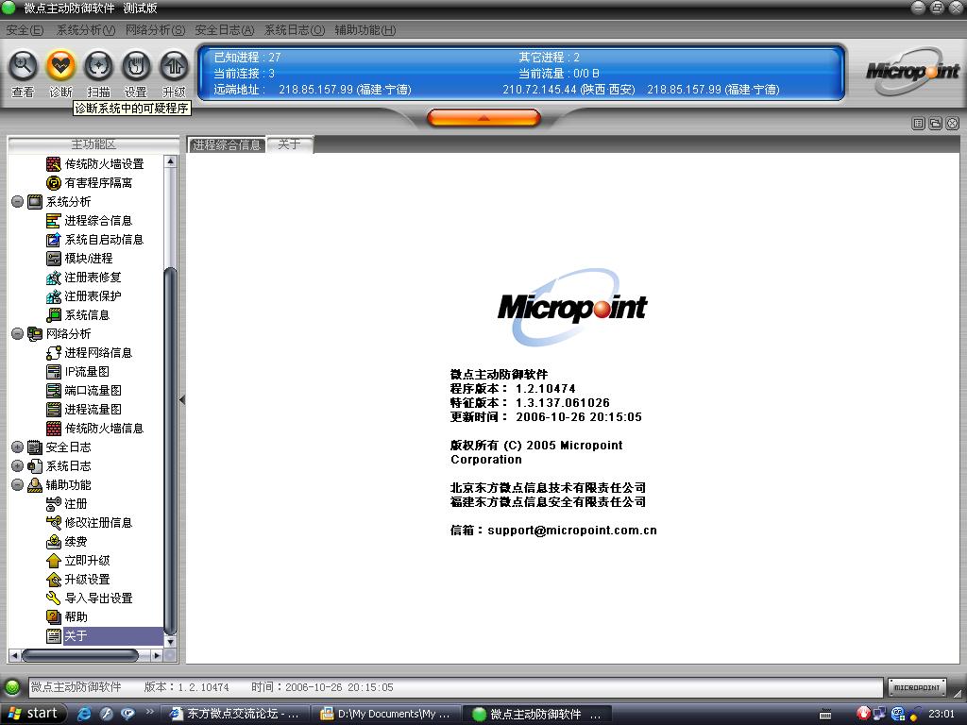Switch to 东方微点交流论坛 taskbar window
This screenshot has width=967, height=725.
[235, 714]
